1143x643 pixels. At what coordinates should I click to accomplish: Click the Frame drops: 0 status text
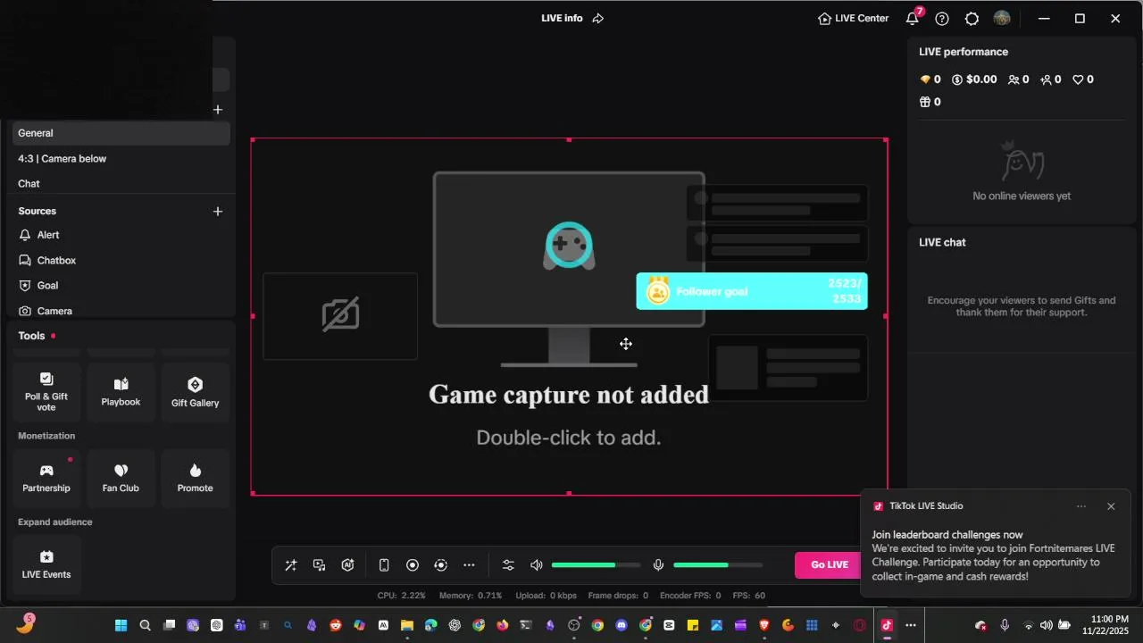coord(618,596)
